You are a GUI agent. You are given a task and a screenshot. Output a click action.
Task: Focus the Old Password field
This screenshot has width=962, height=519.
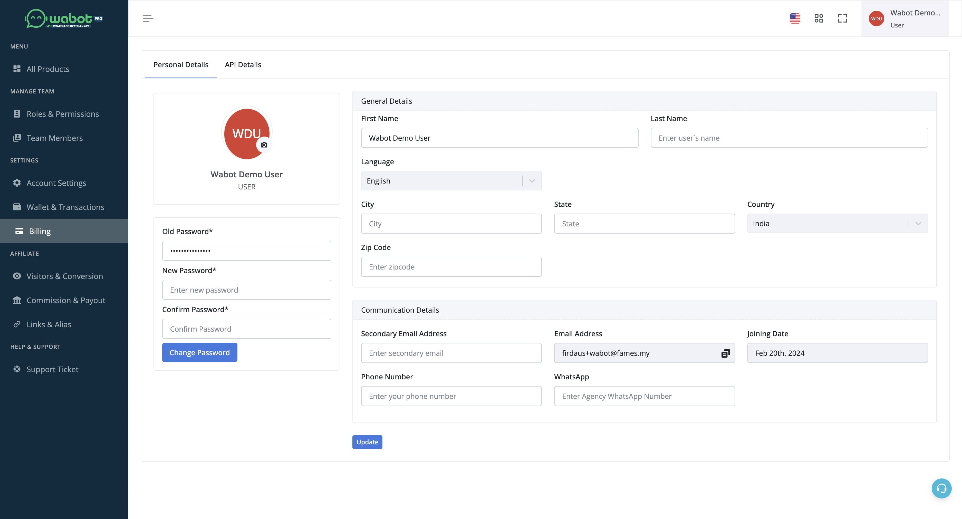[x=246, y=251]
